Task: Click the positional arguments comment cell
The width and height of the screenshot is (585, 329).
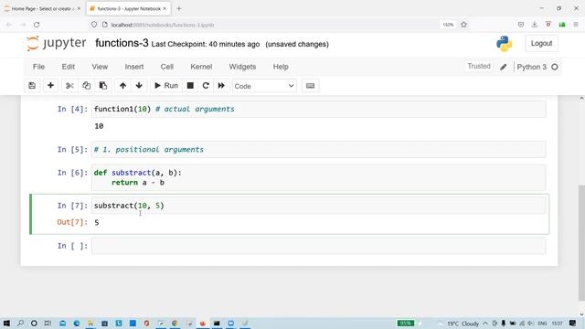Action: [x=319, y=150]
